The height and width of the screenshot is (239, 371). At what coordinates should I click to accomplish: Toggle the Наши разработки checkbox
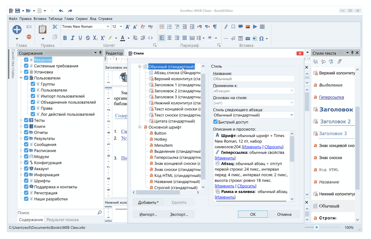[26, 199]
